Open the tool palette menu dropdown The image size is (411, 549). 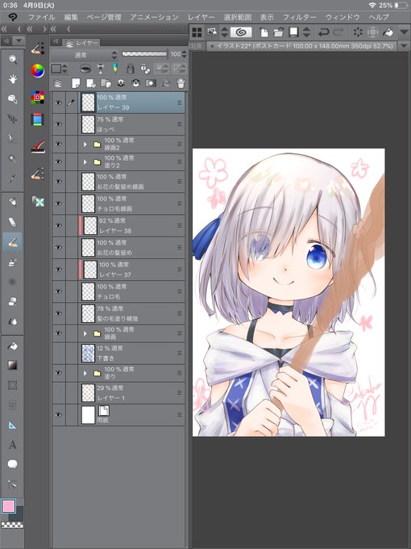point(19,41)
